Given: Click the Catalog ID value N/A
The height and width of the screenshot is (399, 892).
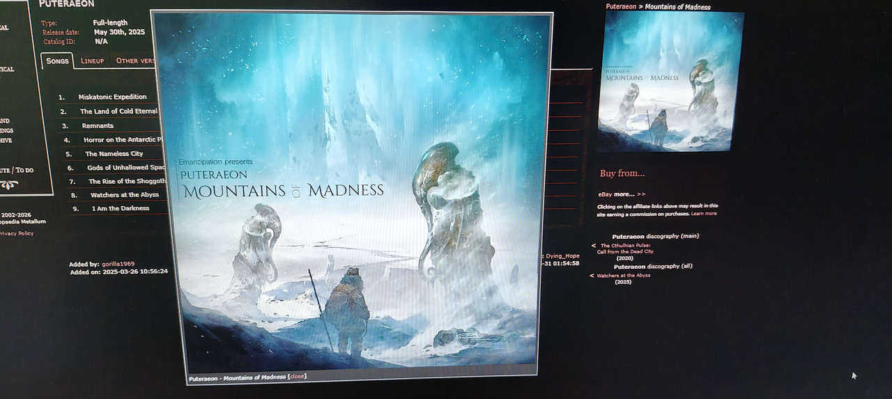Looking at the screenshot, I should 101,42.
